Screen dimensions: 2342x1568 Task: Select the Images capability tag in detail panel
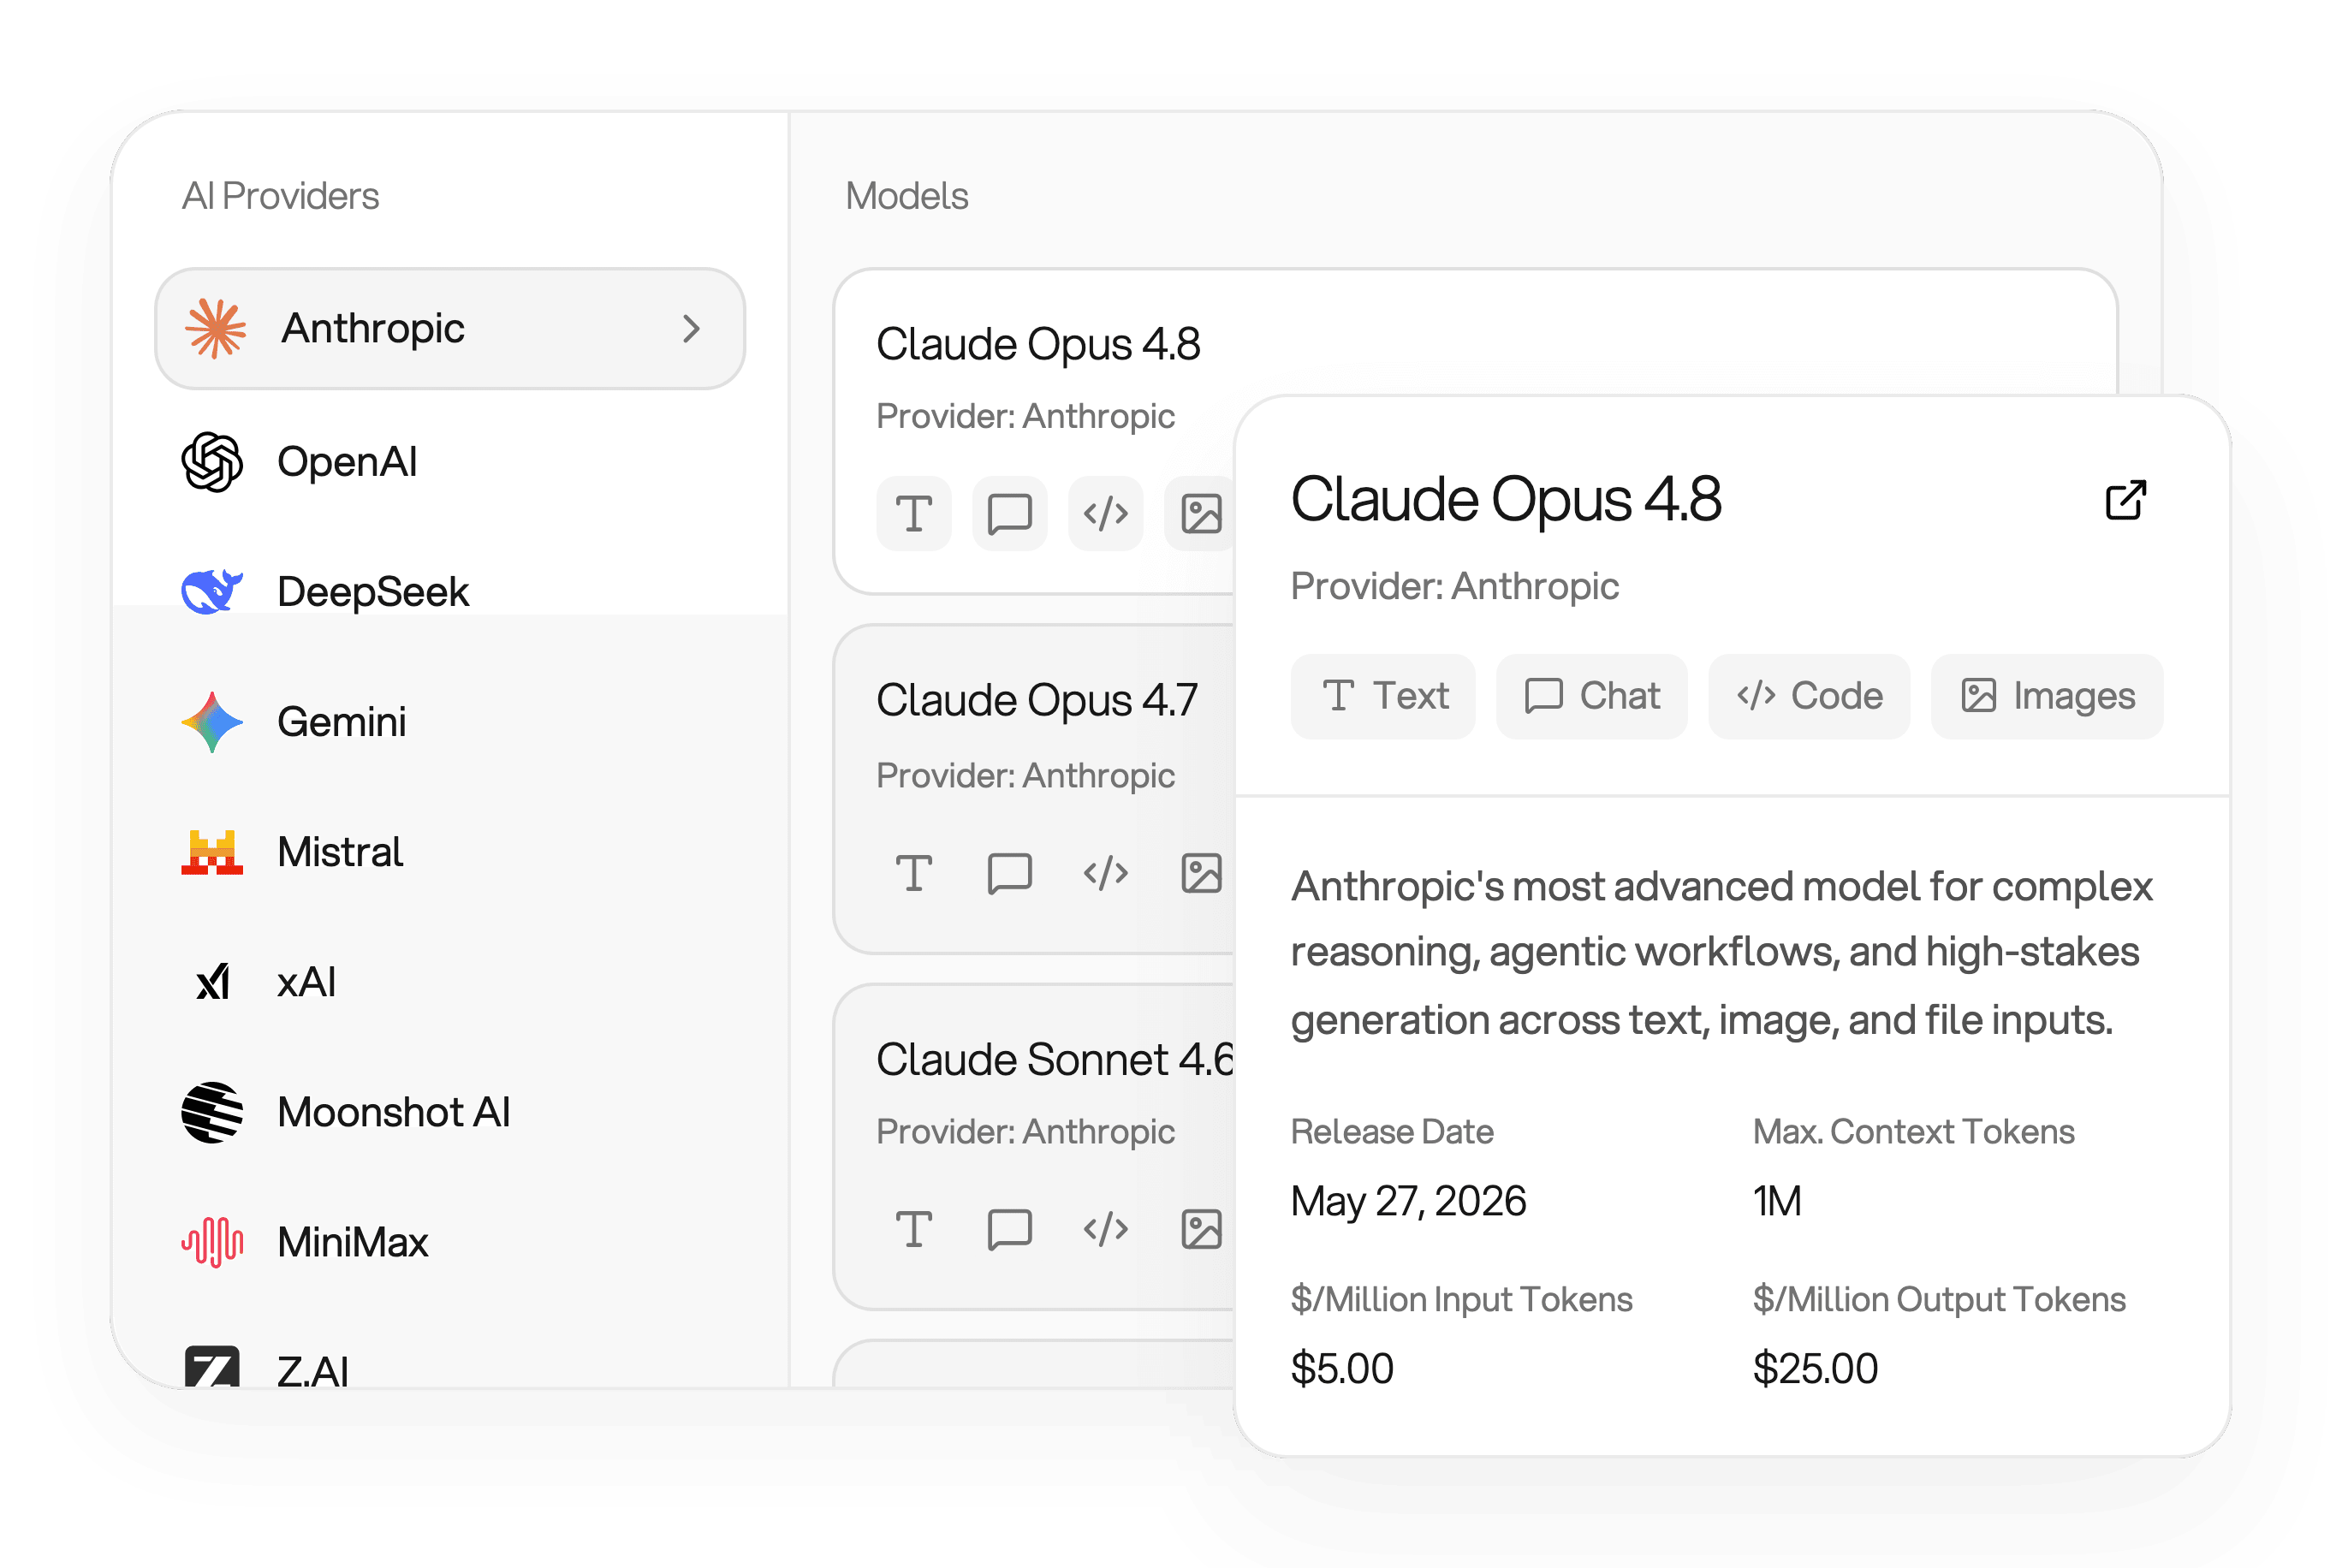[x=2047, y=696]
